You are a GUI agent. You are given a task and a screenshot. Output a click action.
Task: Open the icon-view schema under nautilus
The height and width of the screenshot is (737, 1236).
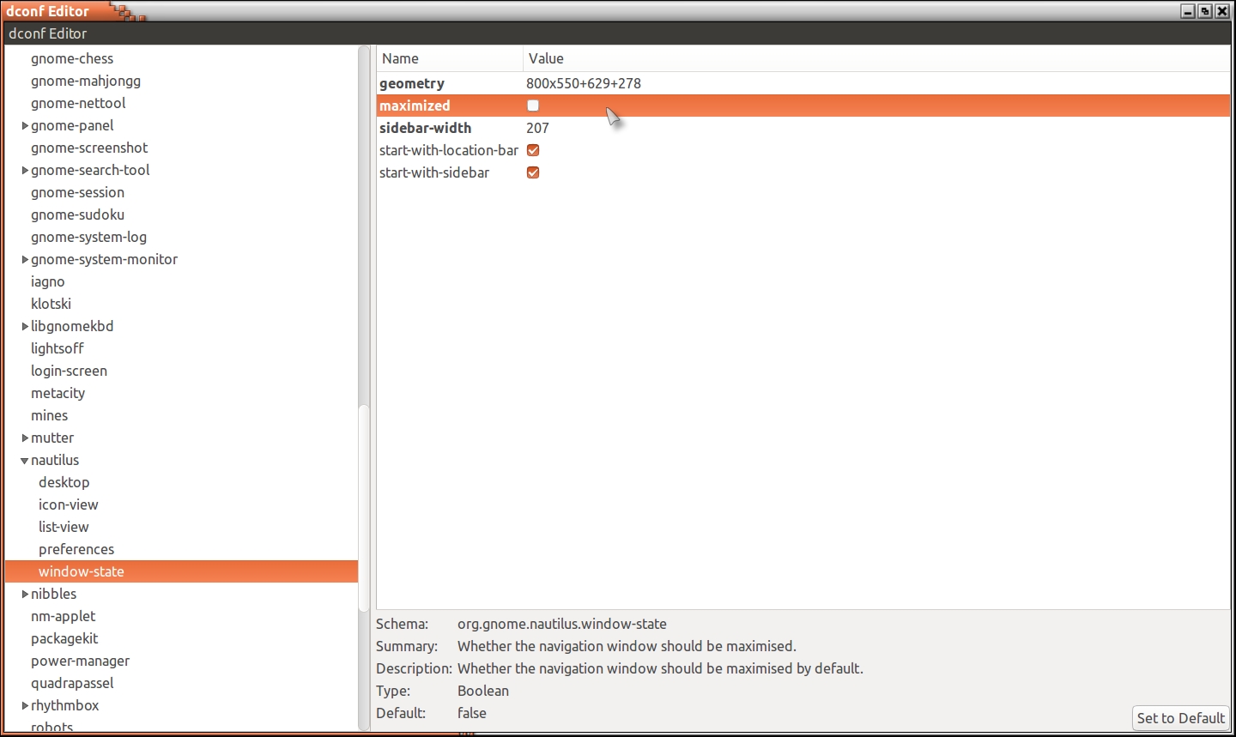point(69,504)
